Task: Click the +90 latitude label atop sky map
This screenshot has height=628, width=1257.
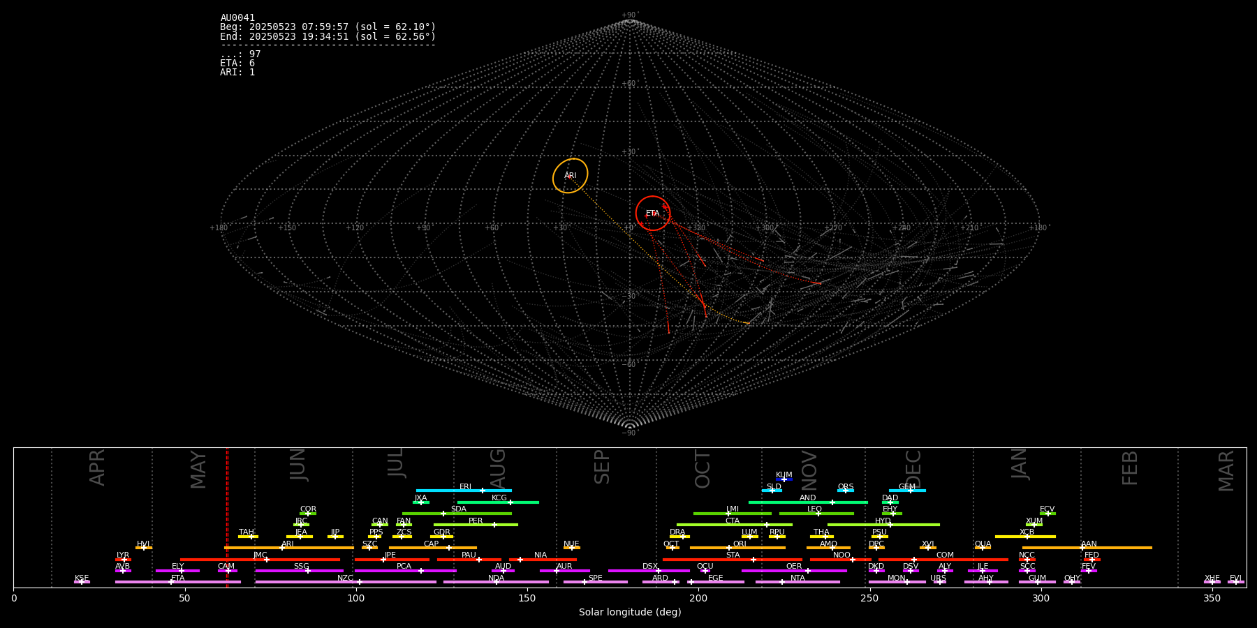Action: point(629,15)
